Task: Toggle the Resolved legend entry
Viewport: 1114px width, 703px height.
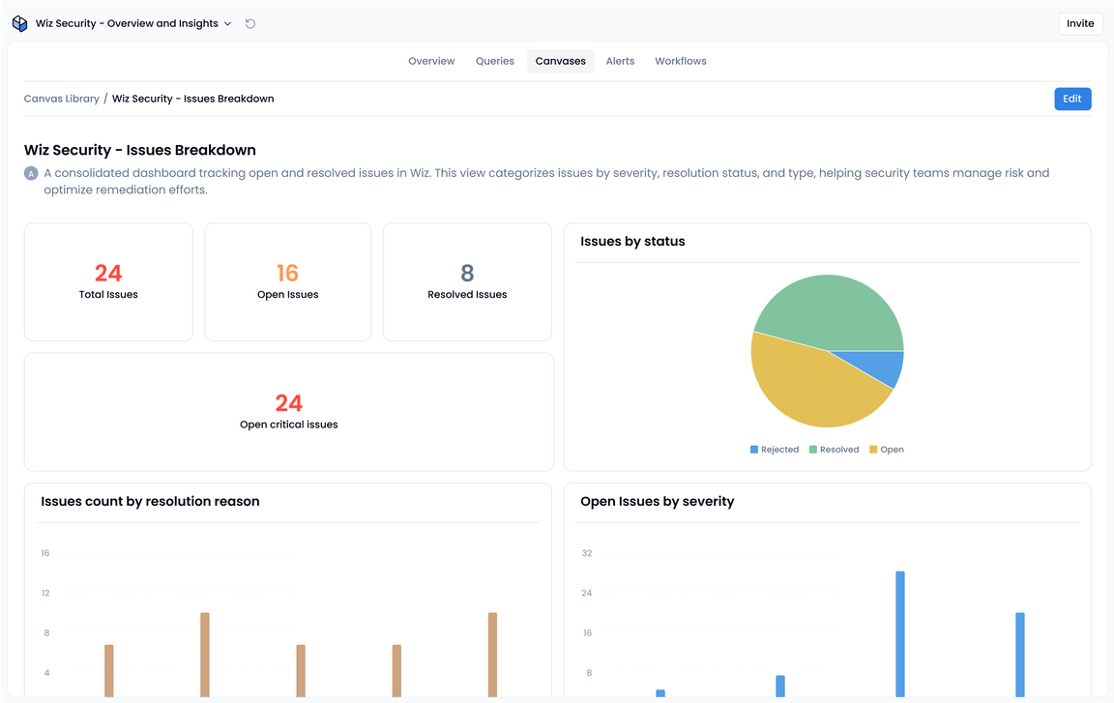Action: 834,450
